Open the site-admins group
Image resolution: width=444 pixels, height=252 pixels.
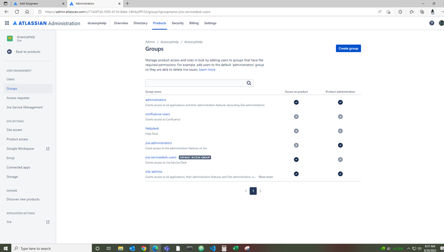(x=154, y=171)
